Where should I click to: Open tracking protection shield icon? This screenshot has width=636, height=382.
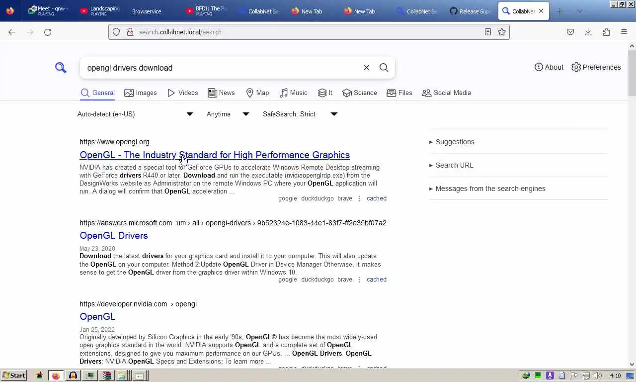(x=116, y=32)
